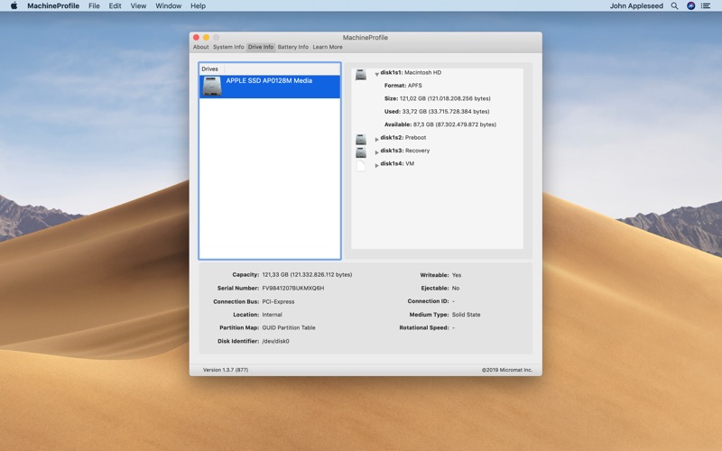722x451 pixels.
Task: Minimize the MachineProfile window
Action: [x=207, y=37]
